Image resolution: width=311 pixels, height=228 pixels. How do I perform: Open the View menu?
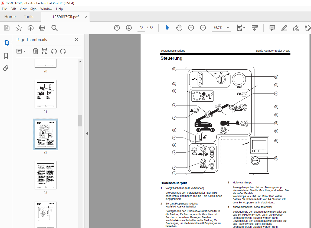tap(23, 9)
